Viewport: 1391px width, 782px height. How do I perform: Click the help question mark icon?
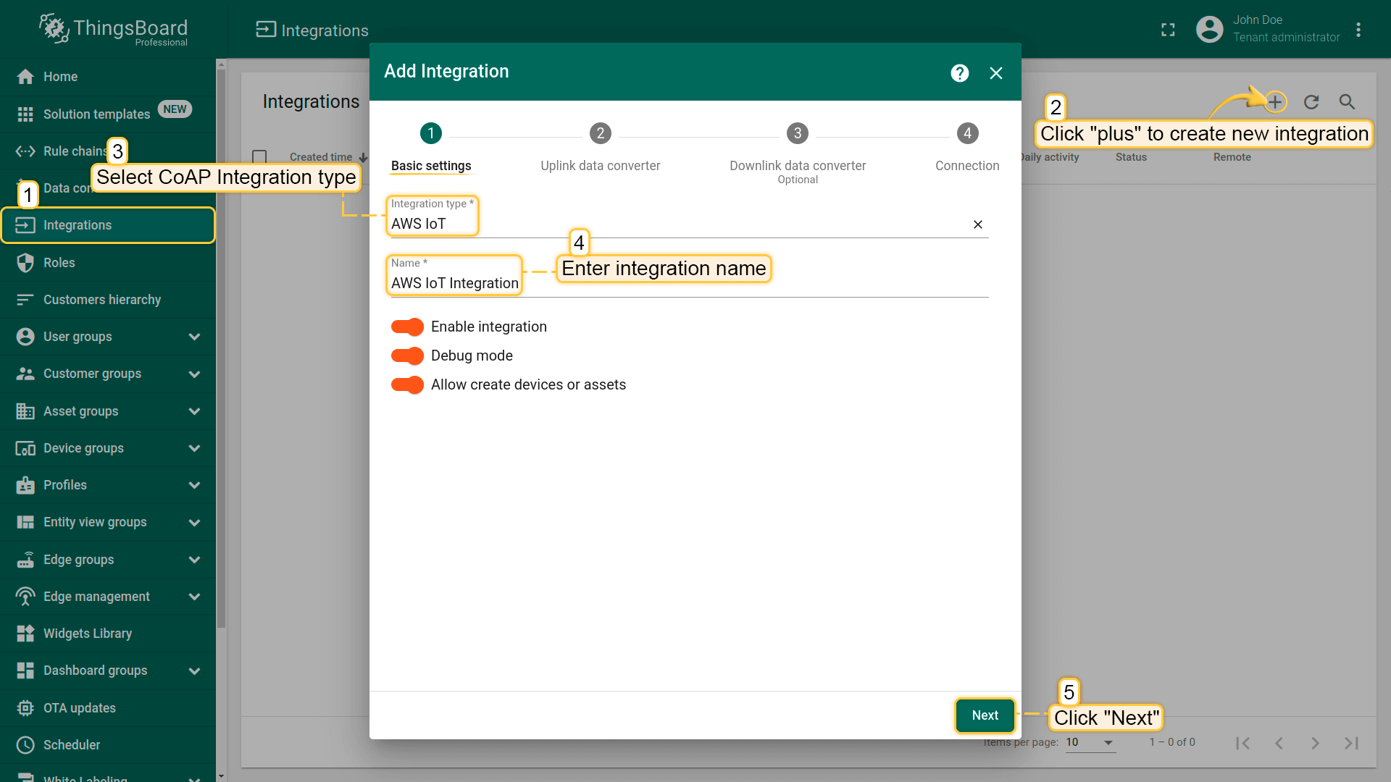959,73
